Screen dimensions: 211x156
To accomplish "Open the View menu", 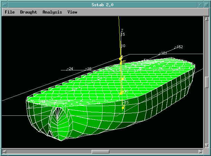I will pos(72,12).
